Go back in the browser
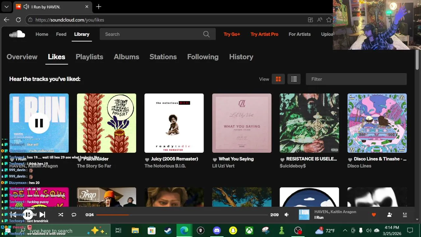Image resolution: width=421 pixels, height=237 pixels. point(7,20)
